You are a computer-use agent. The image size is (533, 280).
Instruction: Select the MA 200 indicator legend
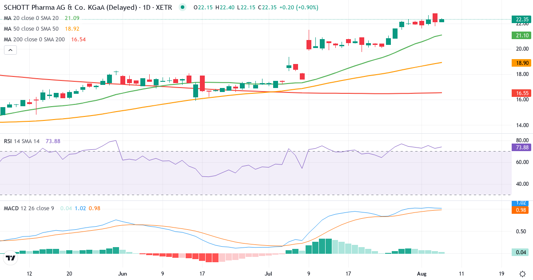pyautogui.click(x=34, y=39)
